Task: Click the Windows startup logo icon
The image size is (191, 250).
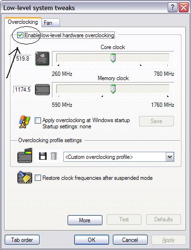Action: click(24, 122)
